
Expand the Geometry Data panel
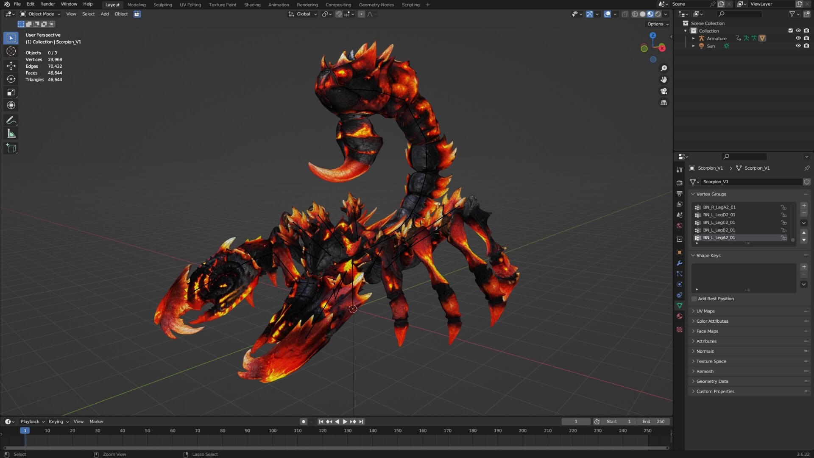pos(712,382)
